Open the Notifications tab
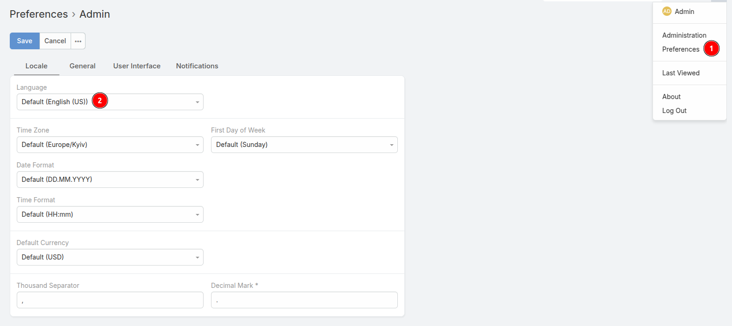The width and height of the screenshot is (732, 326). 197,66
